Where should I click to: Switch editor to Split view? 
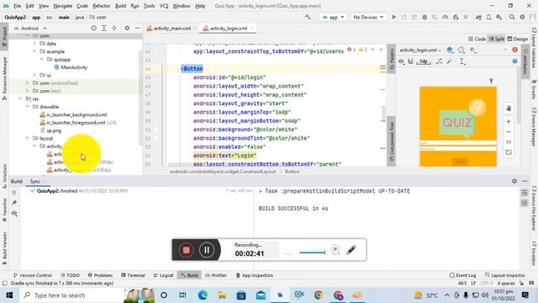pyautogui.click(x=497, y=39)
